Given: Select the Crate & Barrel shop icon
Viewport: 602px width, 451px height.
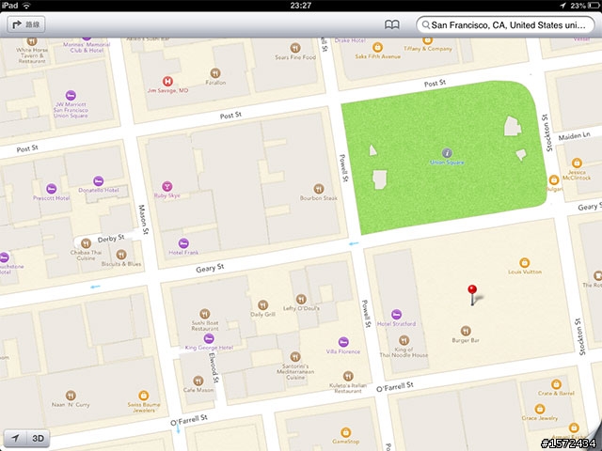Looking at the screenshot, I should 556,384.
